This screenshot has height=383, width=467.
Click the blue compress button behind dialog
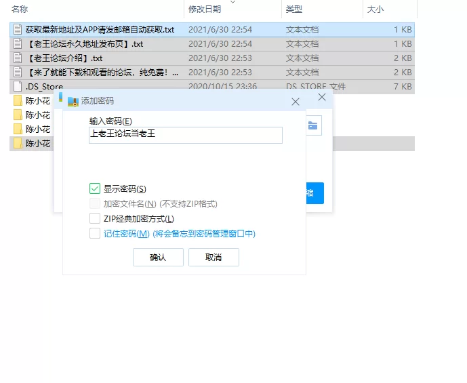pos(314,193)
